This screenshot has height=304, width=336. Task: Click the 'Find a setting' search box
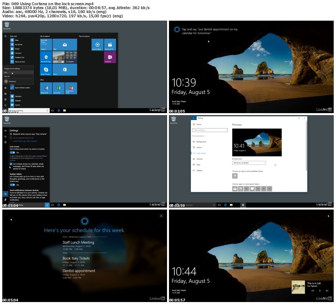tap(210, 130)
